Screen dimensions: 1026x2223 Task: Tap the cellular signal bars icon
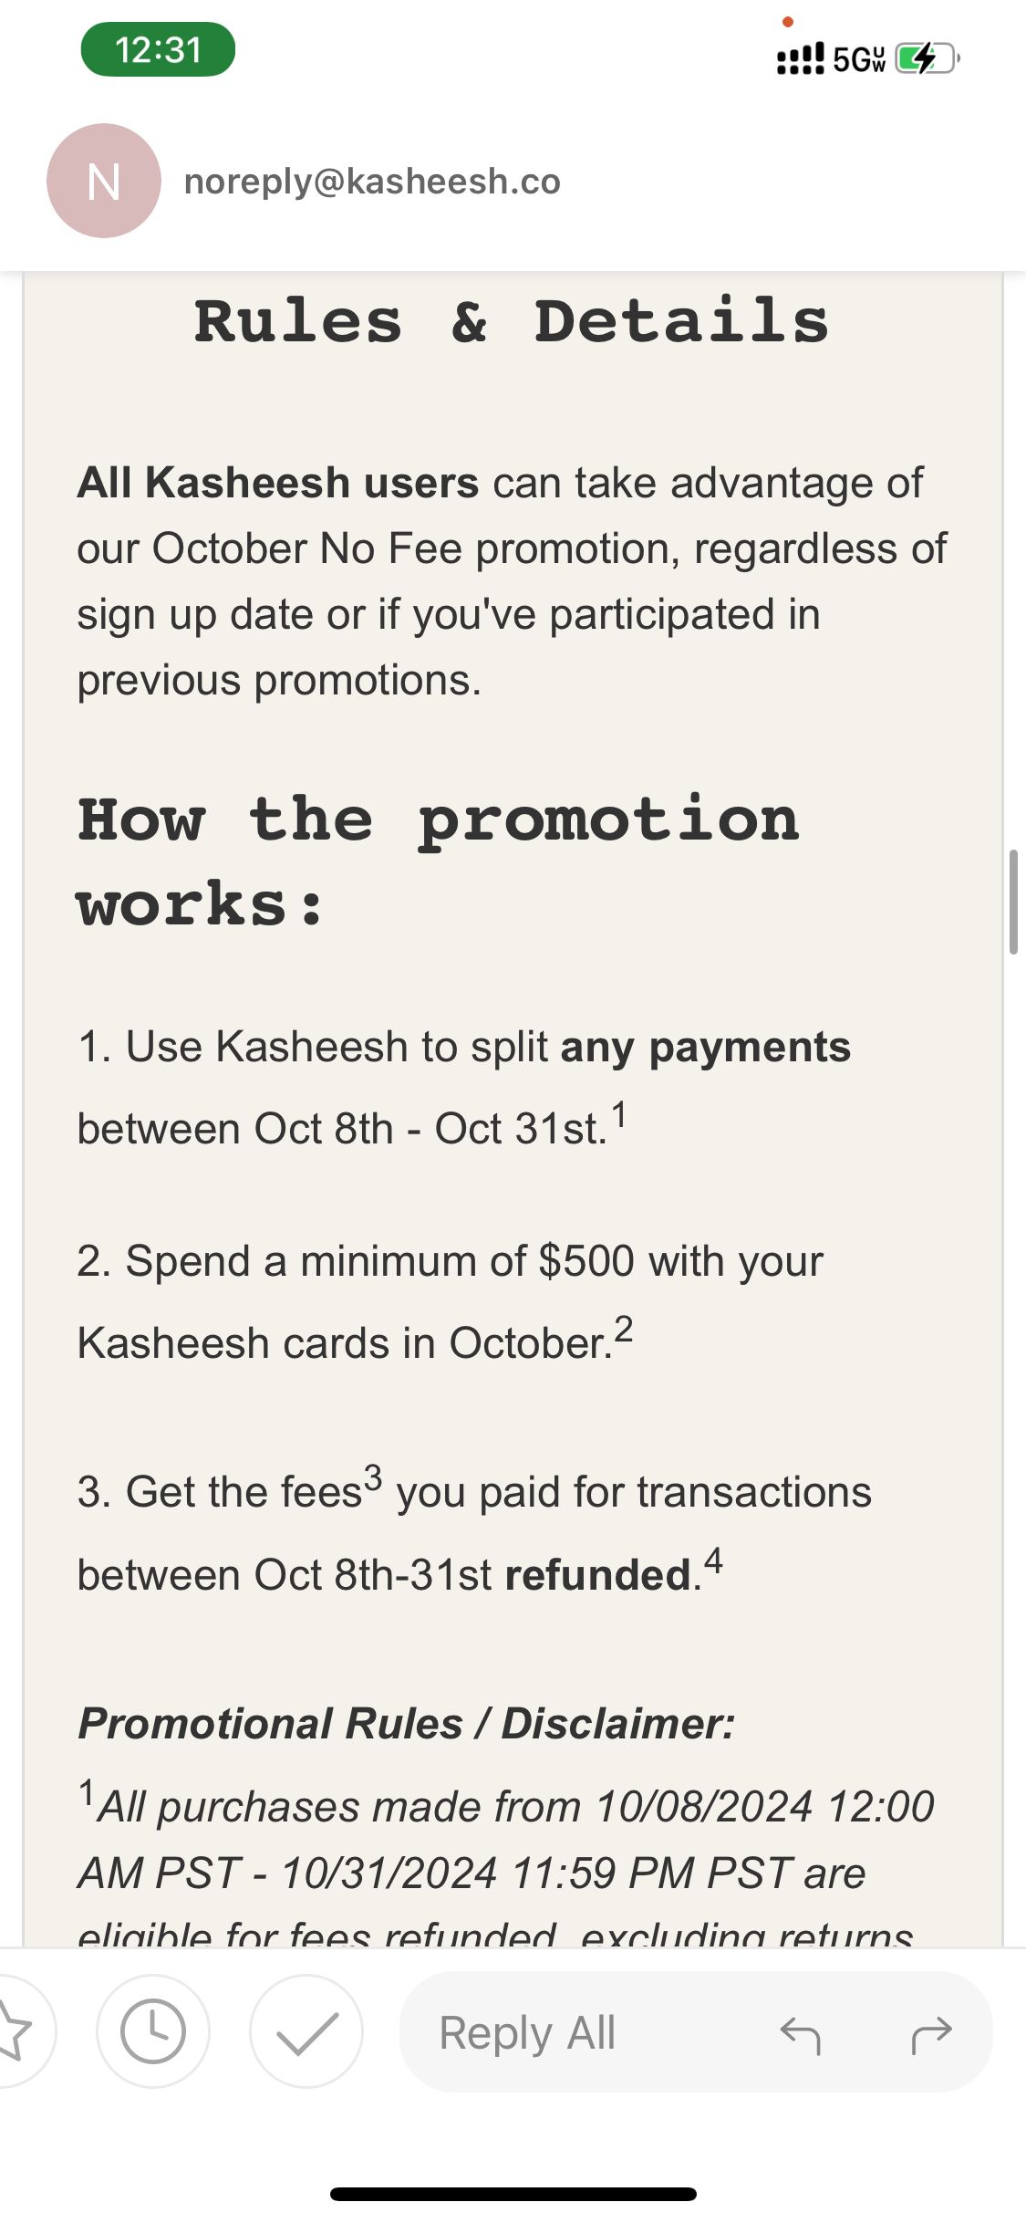point(800,59)
